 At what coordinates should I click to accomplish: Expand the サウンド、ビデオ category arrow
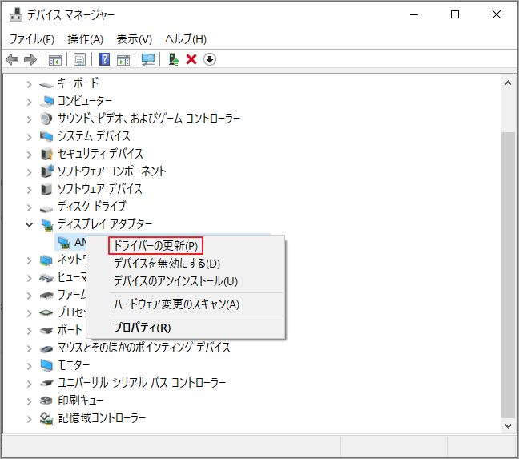pos(29,119)
